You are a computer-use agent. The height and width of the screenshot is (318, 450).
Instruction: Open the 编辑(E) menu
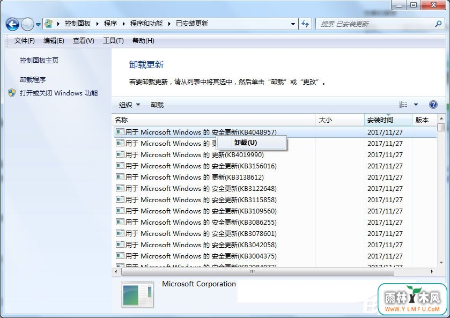54,41
